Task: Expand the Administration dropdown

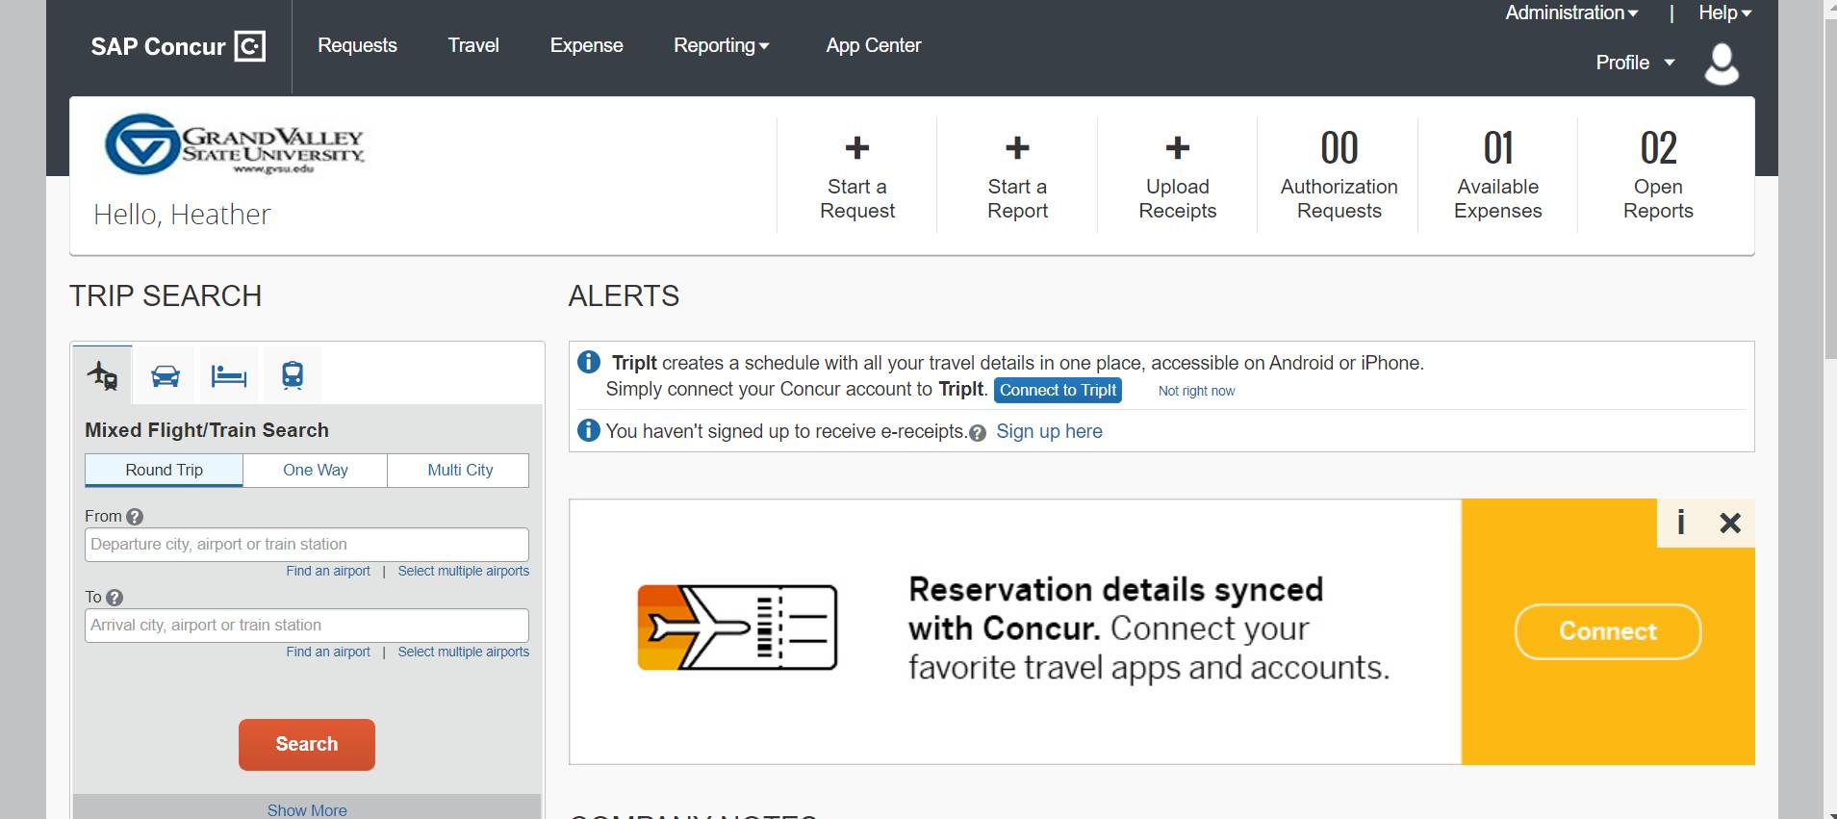Action: (x=1570, y=13)
